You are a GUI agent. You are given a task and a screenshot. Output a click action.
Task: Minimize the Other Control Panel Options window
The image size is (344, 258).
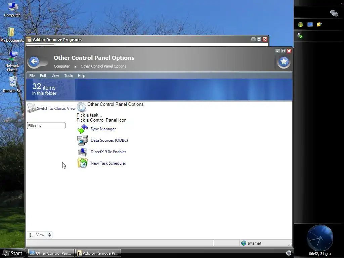coord(277,51)
